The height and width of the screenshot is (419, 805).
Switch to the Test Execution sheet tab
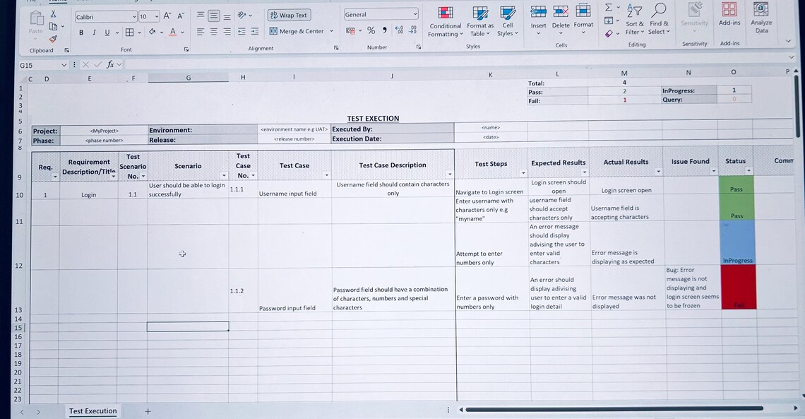pos(92,411)
